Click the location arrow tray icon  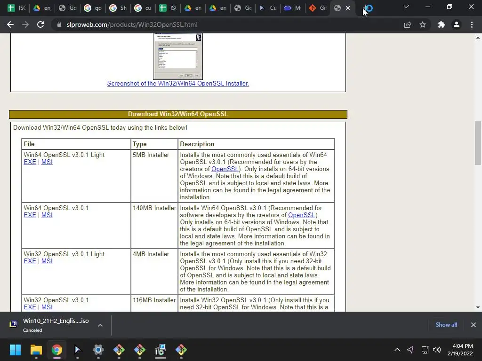410,350
